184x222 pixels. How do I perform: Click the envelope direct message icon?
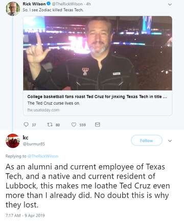click(x=97, y=125)
